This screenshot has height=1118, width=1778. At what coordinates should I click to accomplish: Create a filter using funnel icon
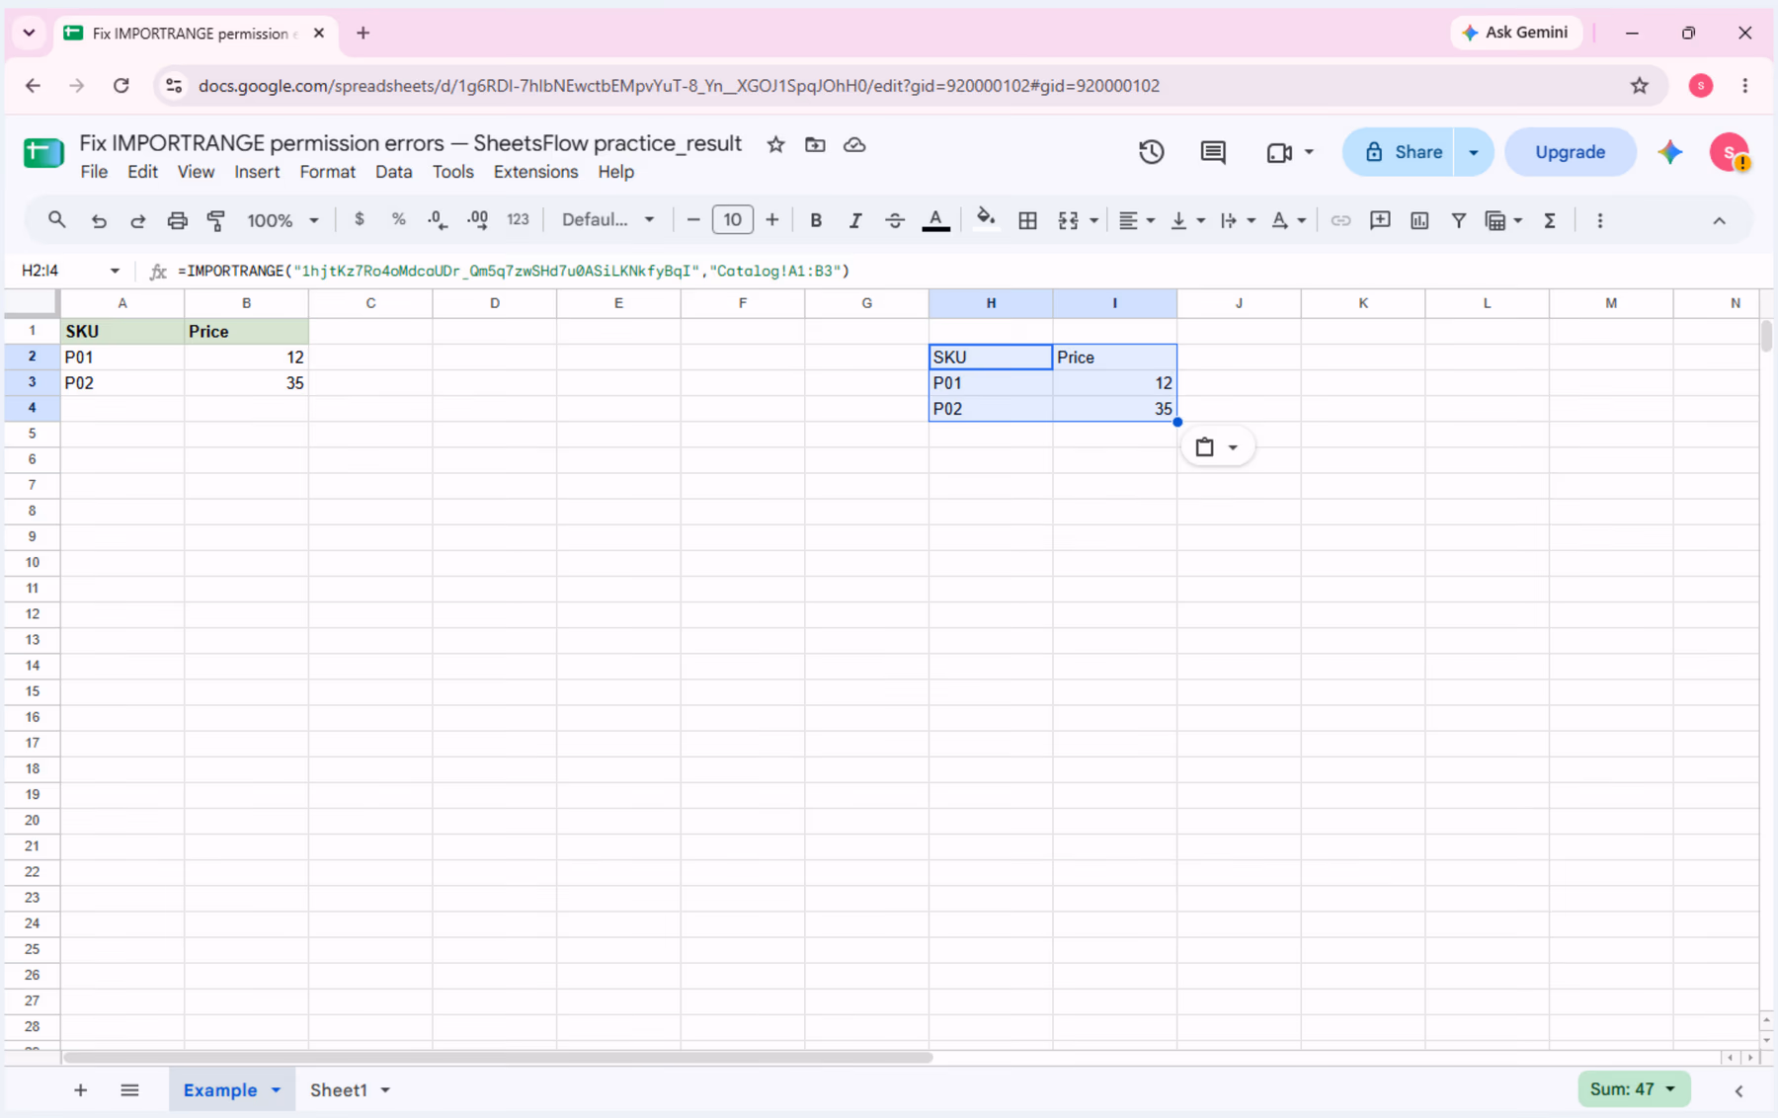(x=1458, y=220)
